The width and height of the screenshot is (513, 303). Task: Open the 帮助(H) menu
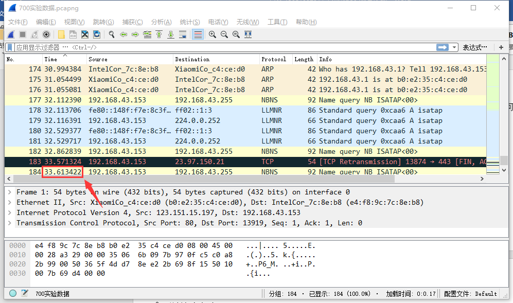(x=306, y=22)
